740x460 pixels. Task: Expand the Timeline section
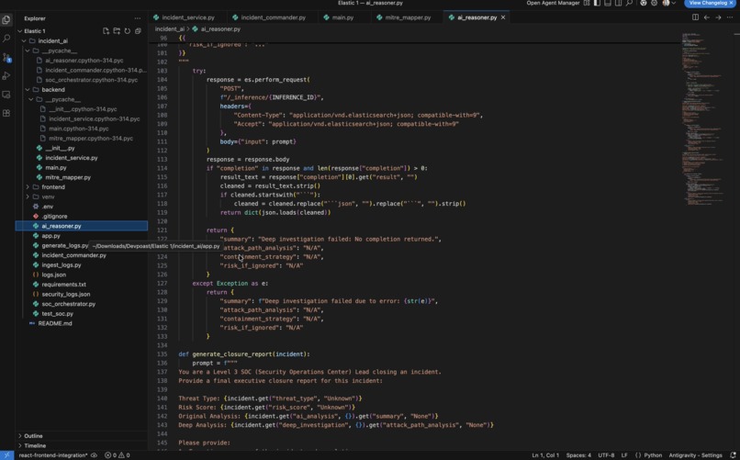tap(82, 445)
